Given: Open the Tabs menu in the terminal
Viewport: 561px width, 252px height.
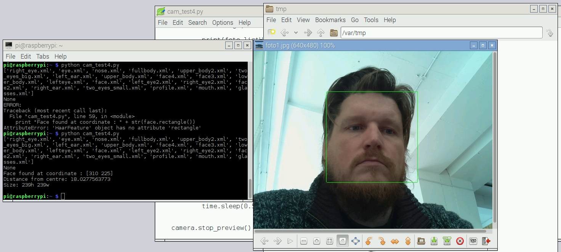Looking at the screenshot, I should pos(42,56).
